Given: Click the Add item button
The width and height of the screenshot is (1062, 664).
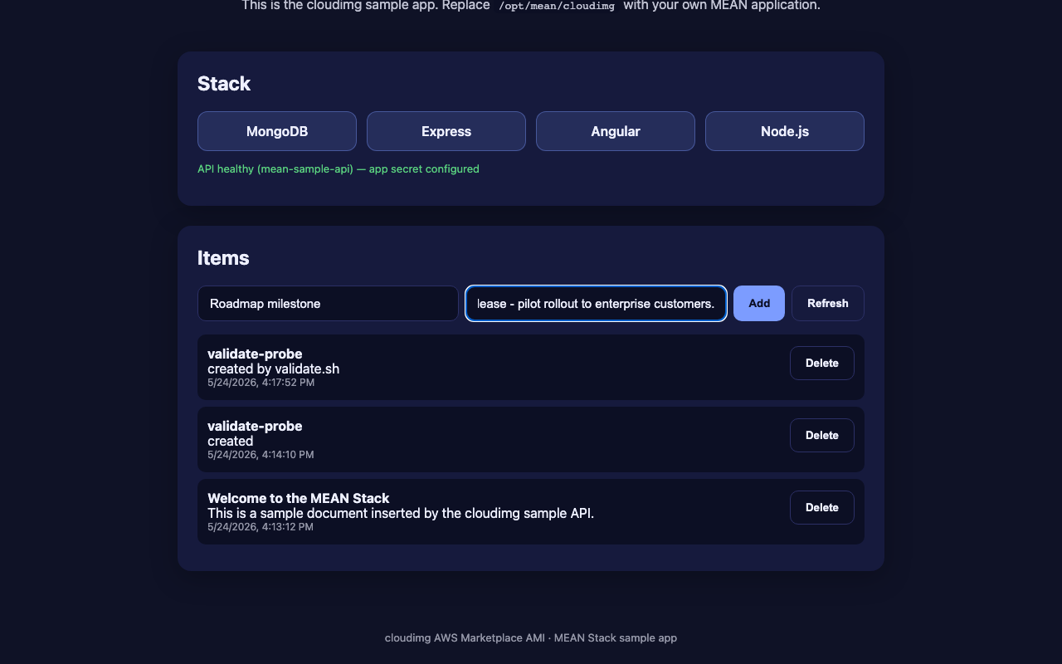Looking at the screenshot, I should click(x=759, y=303).
